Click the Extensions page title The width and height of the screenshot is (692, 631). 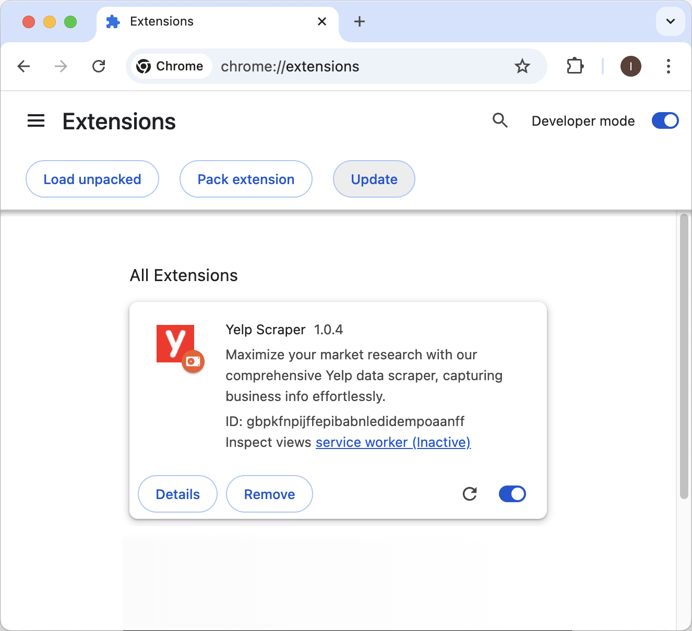coord(119,122)
